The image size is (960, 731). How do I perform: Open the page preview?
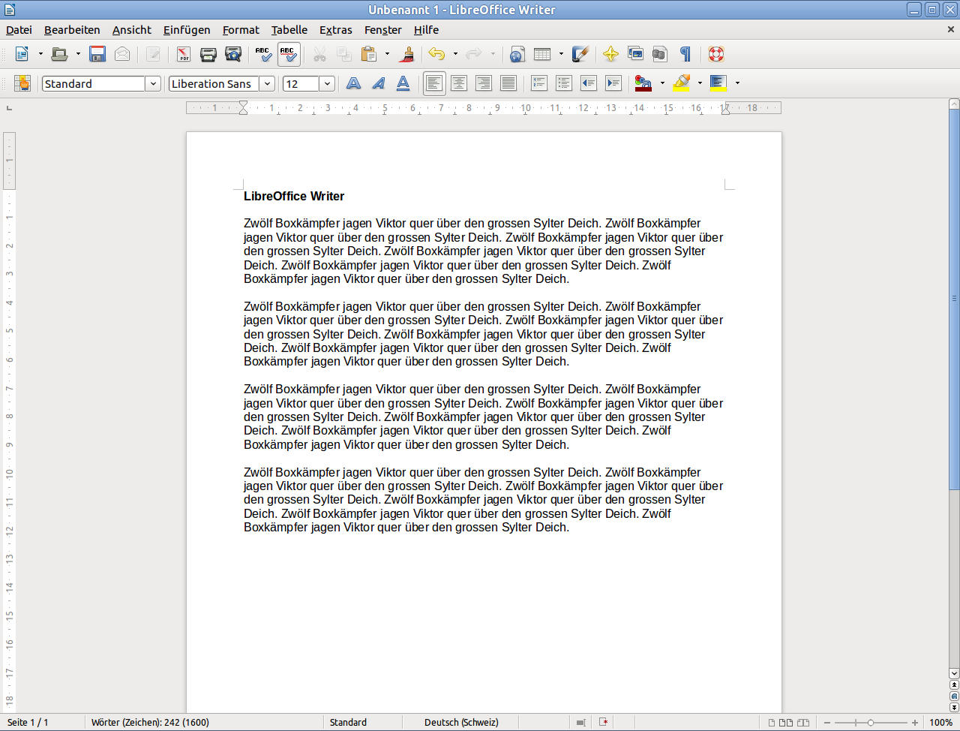coord(233,54)
